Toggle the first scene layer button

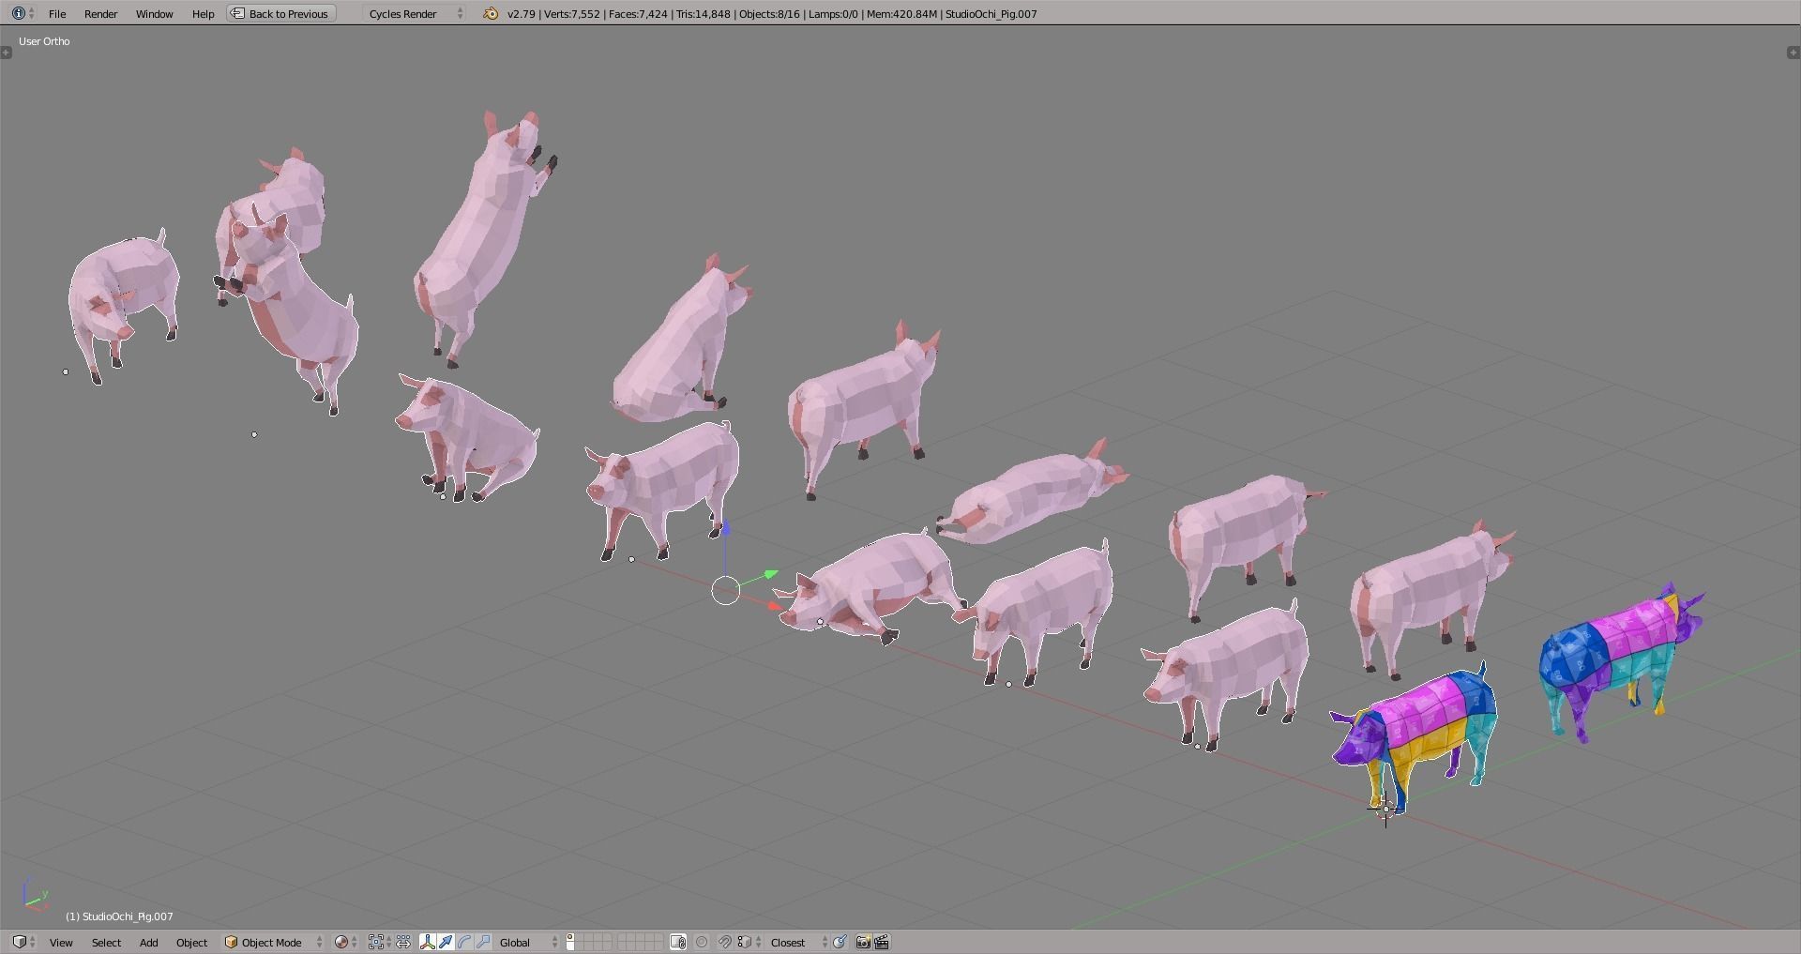570,938
